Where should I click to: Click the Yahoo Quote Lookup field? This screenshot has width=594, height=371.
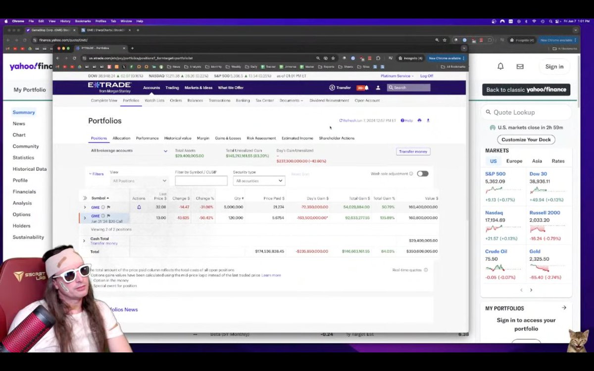point(526,112)
